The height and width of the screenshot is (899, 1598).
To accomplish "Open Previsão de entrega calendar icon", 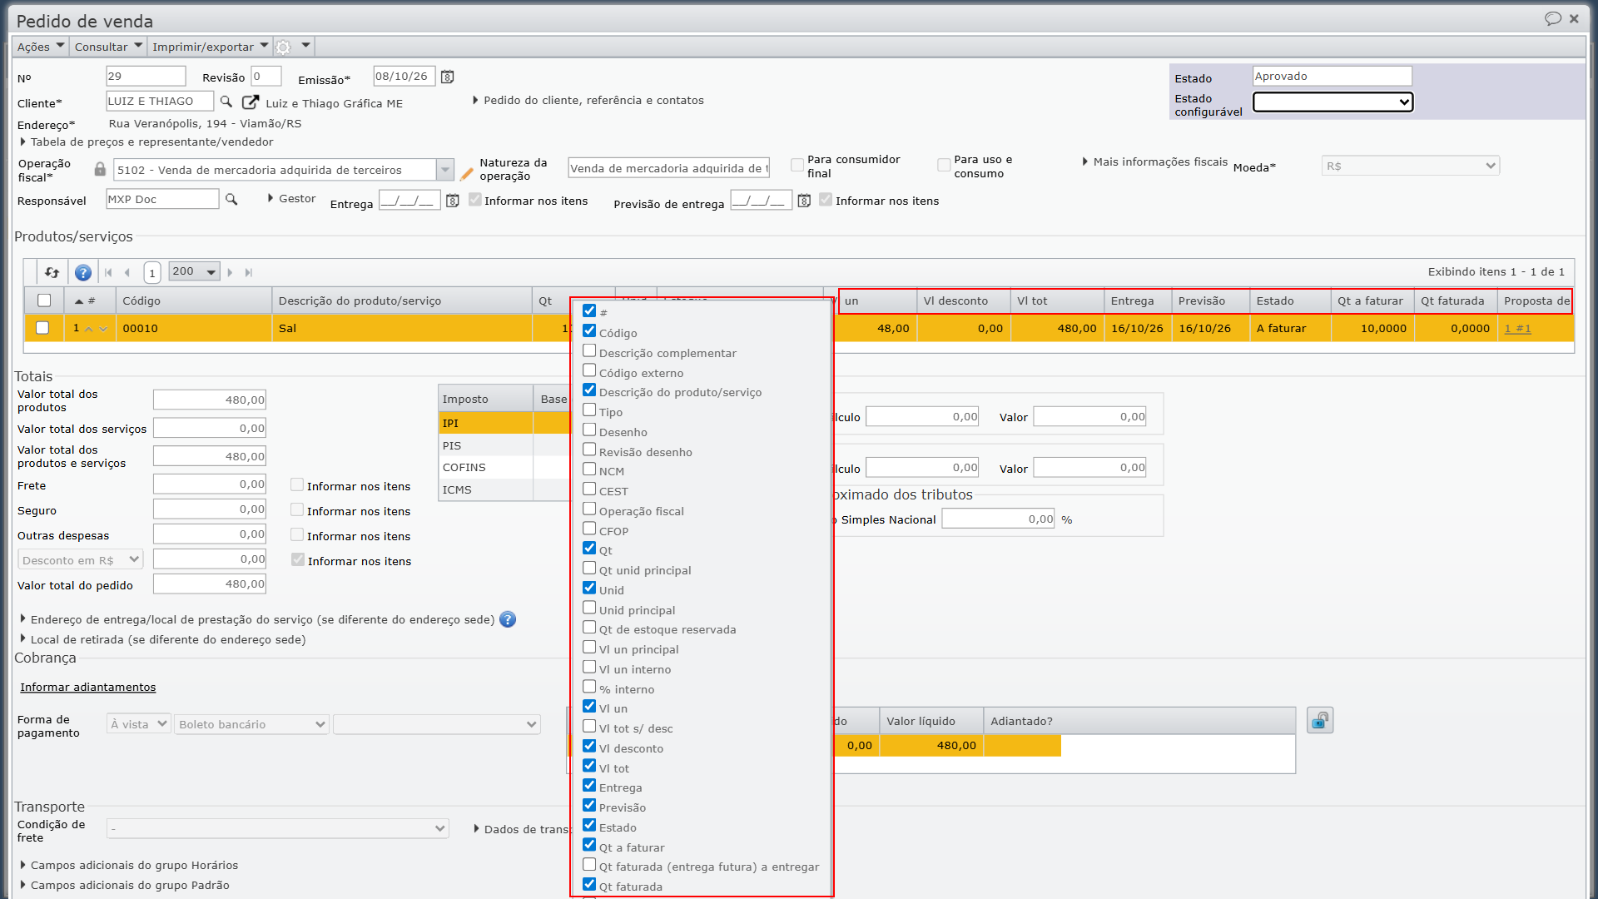I will pyautogui.click(x=804, y=201).
